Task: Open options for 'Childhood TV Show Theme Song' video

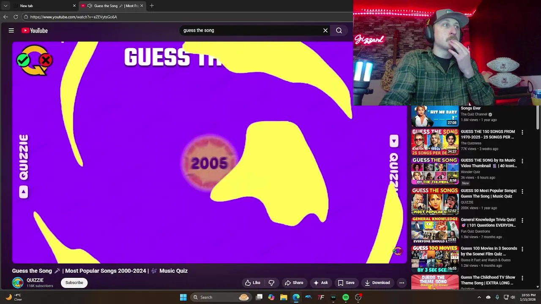Action: coord(522,278)
